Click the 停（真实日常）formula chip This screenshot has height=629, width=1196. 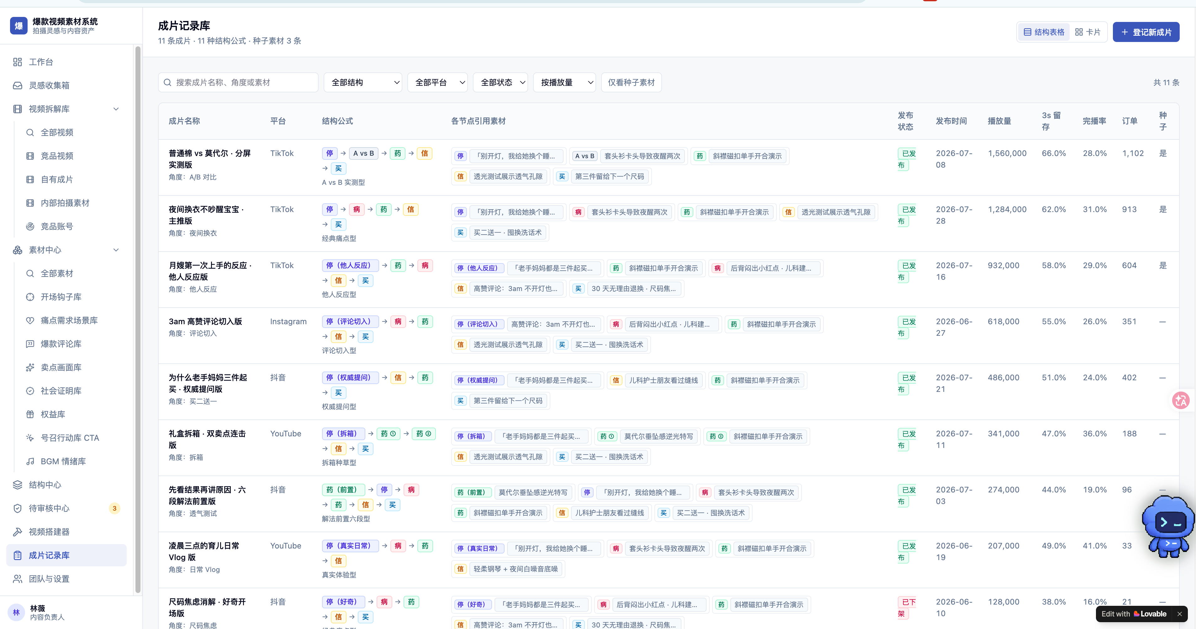coord(350,546)
